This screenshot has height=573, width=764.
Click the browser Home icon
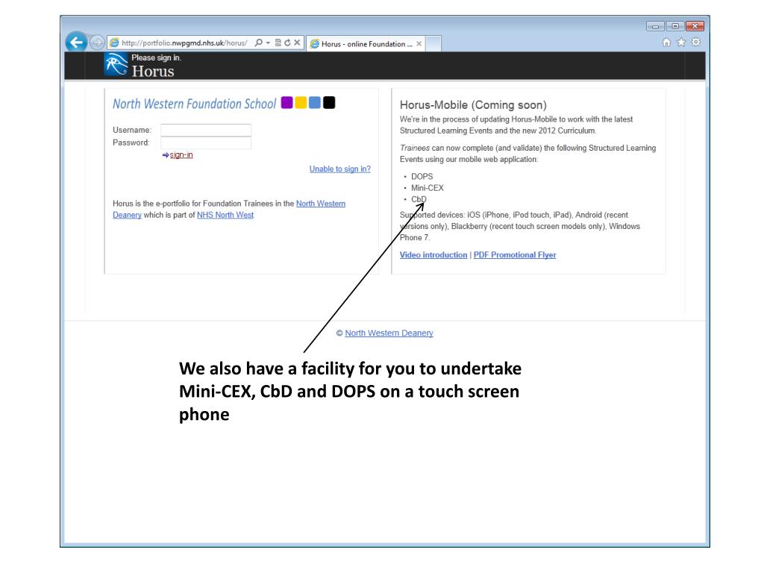point(666,43)
